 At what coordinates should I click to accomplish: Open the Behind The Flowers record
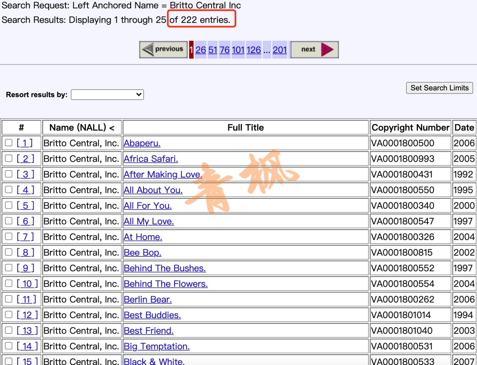(166, 284)
